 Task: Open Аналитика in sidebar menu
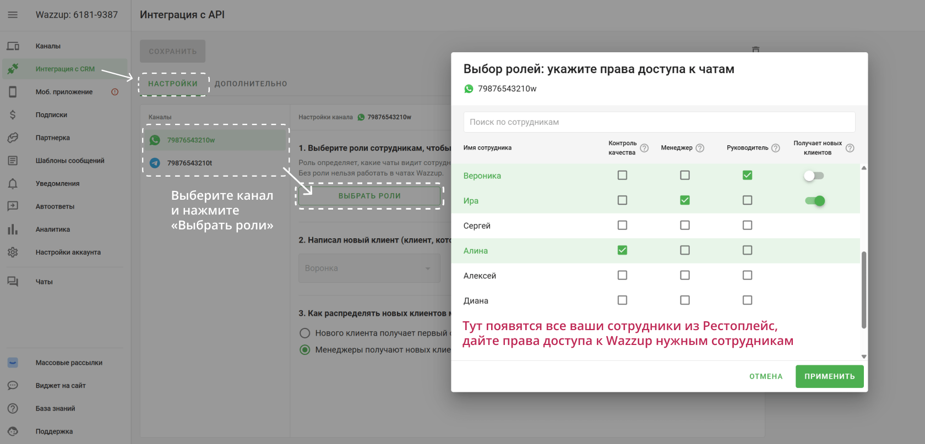click(53, 229)
